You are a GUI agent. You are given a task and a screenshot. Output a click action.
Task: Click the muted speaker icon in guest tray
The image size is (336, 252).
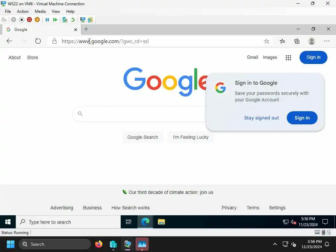[x=293, y=222]
